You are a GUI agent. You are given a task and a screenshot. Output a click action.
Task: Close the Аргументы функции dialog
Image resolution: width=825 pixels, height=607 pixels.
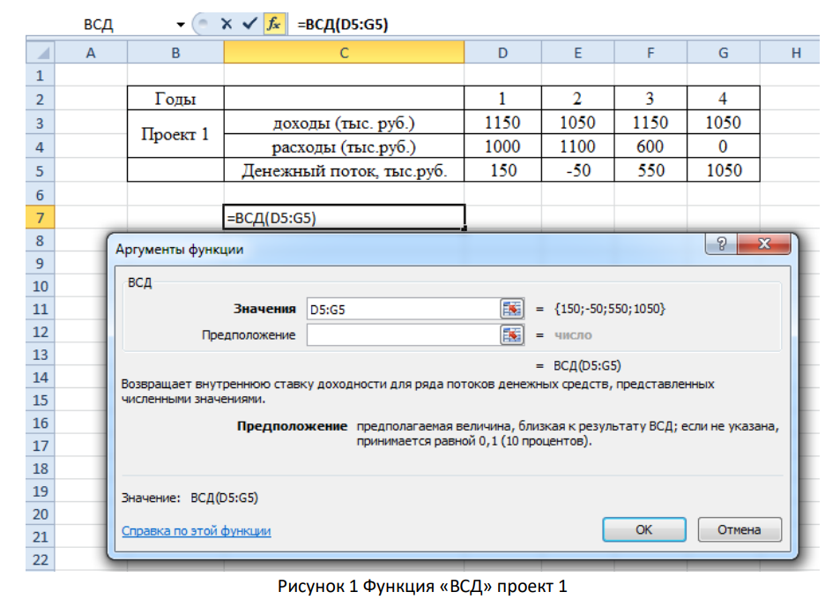coord(764,244)
